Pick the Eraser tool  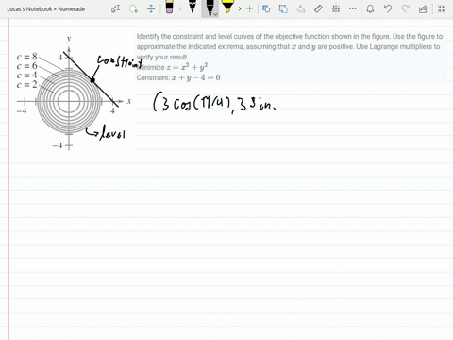[x=169, y=8]
